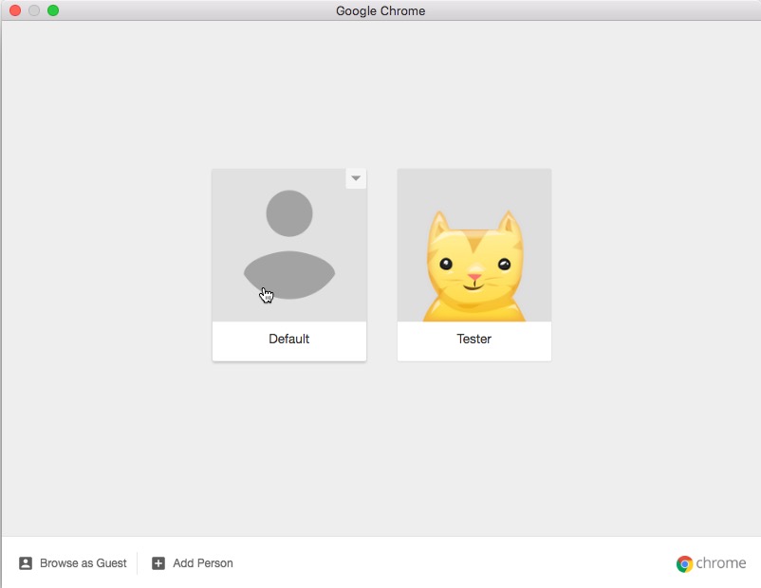The height and width of the screenshot is (588, 761).
Task: Click the Browse as Guest icon
Action: click(26, 563)
